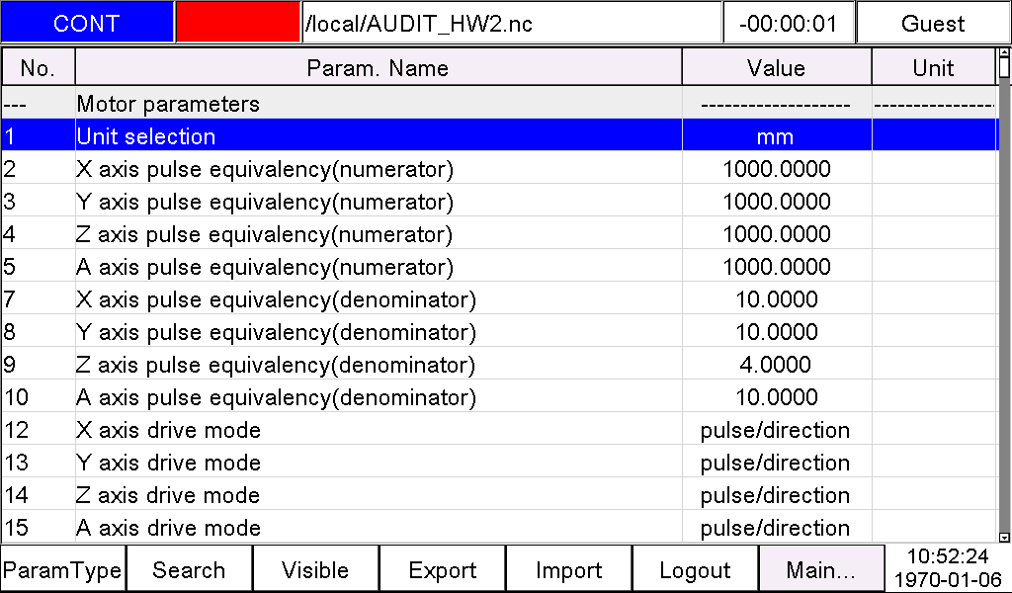
Task: Click the vertical scrollbar thumb
Action: coord(1004,67)
